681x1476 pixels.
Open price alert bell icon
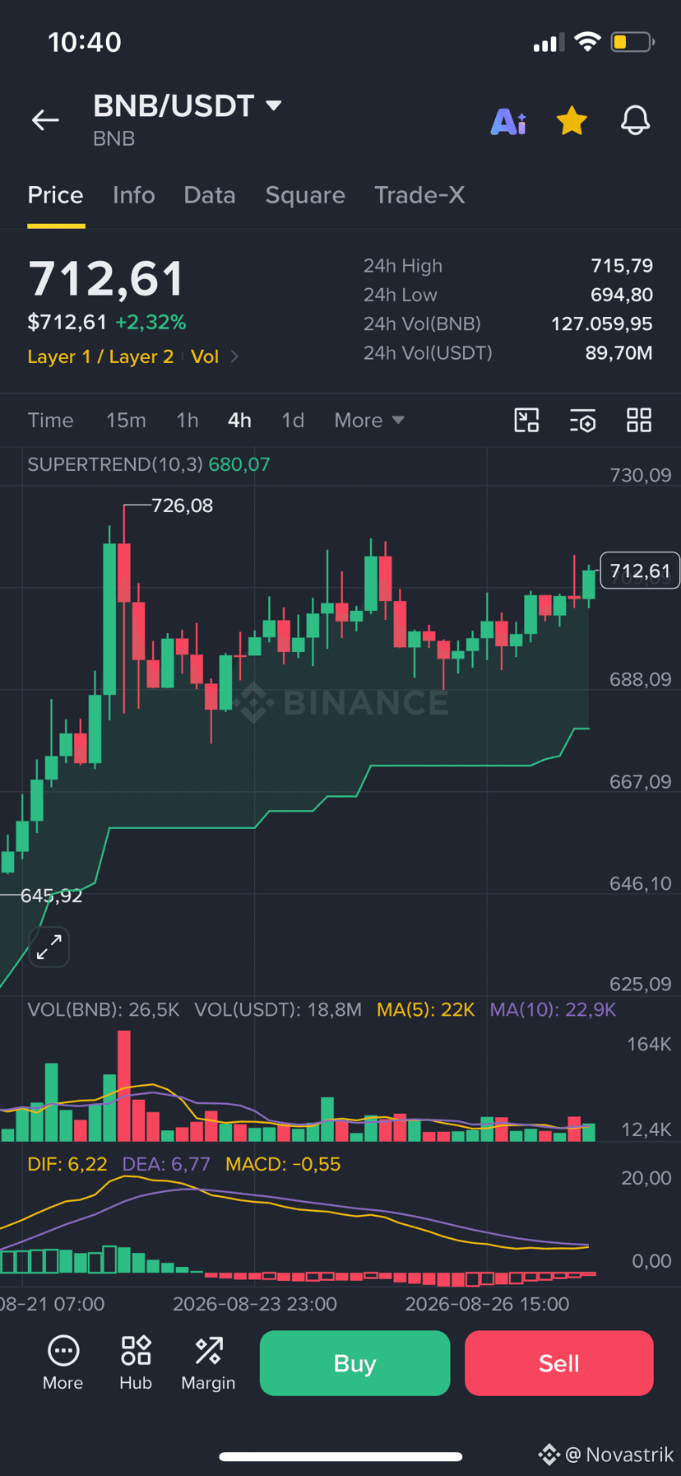635,121
